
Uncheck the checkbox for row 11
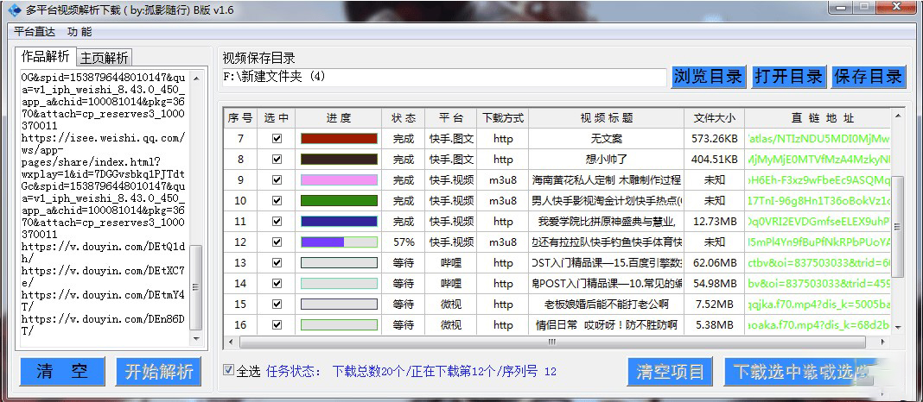coord(277,221)
